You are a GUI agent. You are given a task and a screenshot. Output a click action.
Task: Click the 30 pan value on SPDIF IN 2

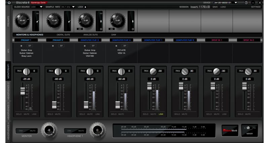[255, 71]
